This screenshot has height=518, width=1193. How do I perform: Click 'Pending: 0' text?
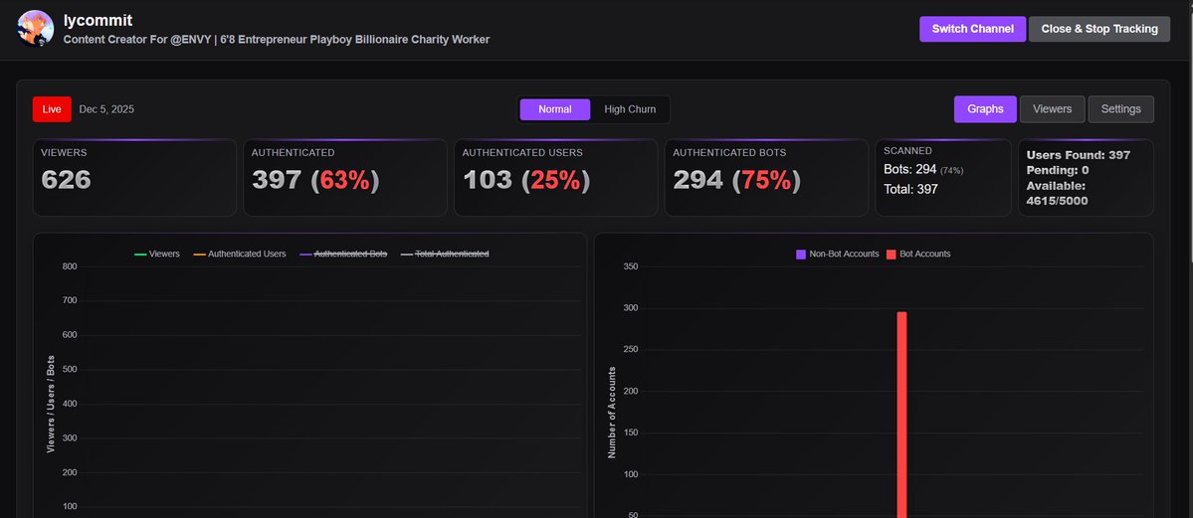pos(1058,170)
